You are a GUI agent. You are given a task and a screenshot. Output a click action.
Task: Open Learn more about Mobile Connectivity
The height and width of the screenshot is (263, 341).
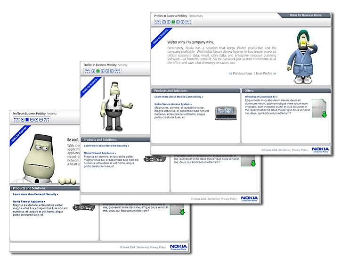click(179, 97)
